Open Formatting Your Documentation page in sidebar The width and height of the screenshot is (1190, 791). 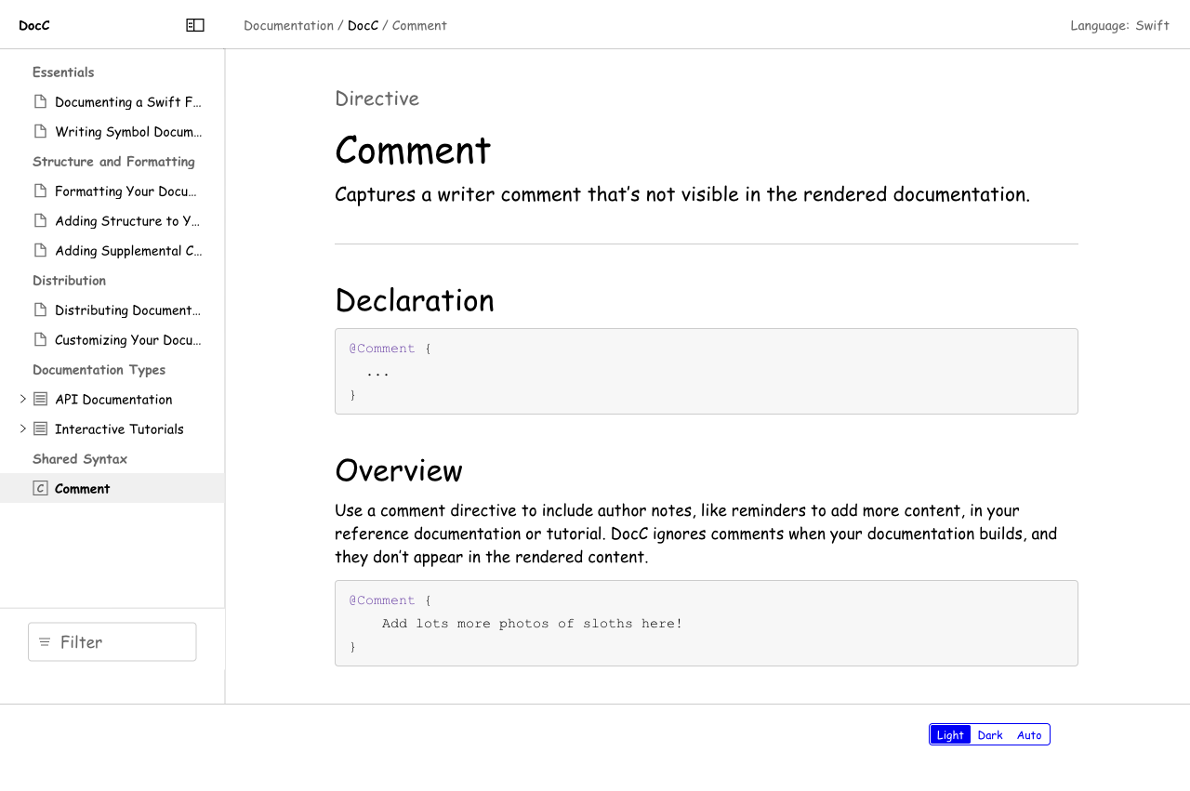tap(126, 191)
